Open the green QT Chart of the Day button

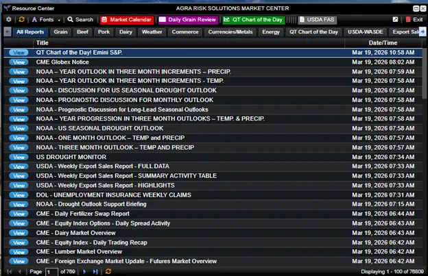(x=254, y=20)
